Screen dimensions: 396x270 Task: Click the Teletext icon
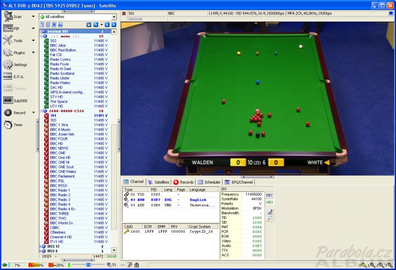point(8,88)
